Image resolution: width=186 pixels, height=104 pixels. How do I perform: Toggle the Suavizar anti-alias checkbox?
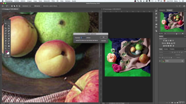[35, 6]
